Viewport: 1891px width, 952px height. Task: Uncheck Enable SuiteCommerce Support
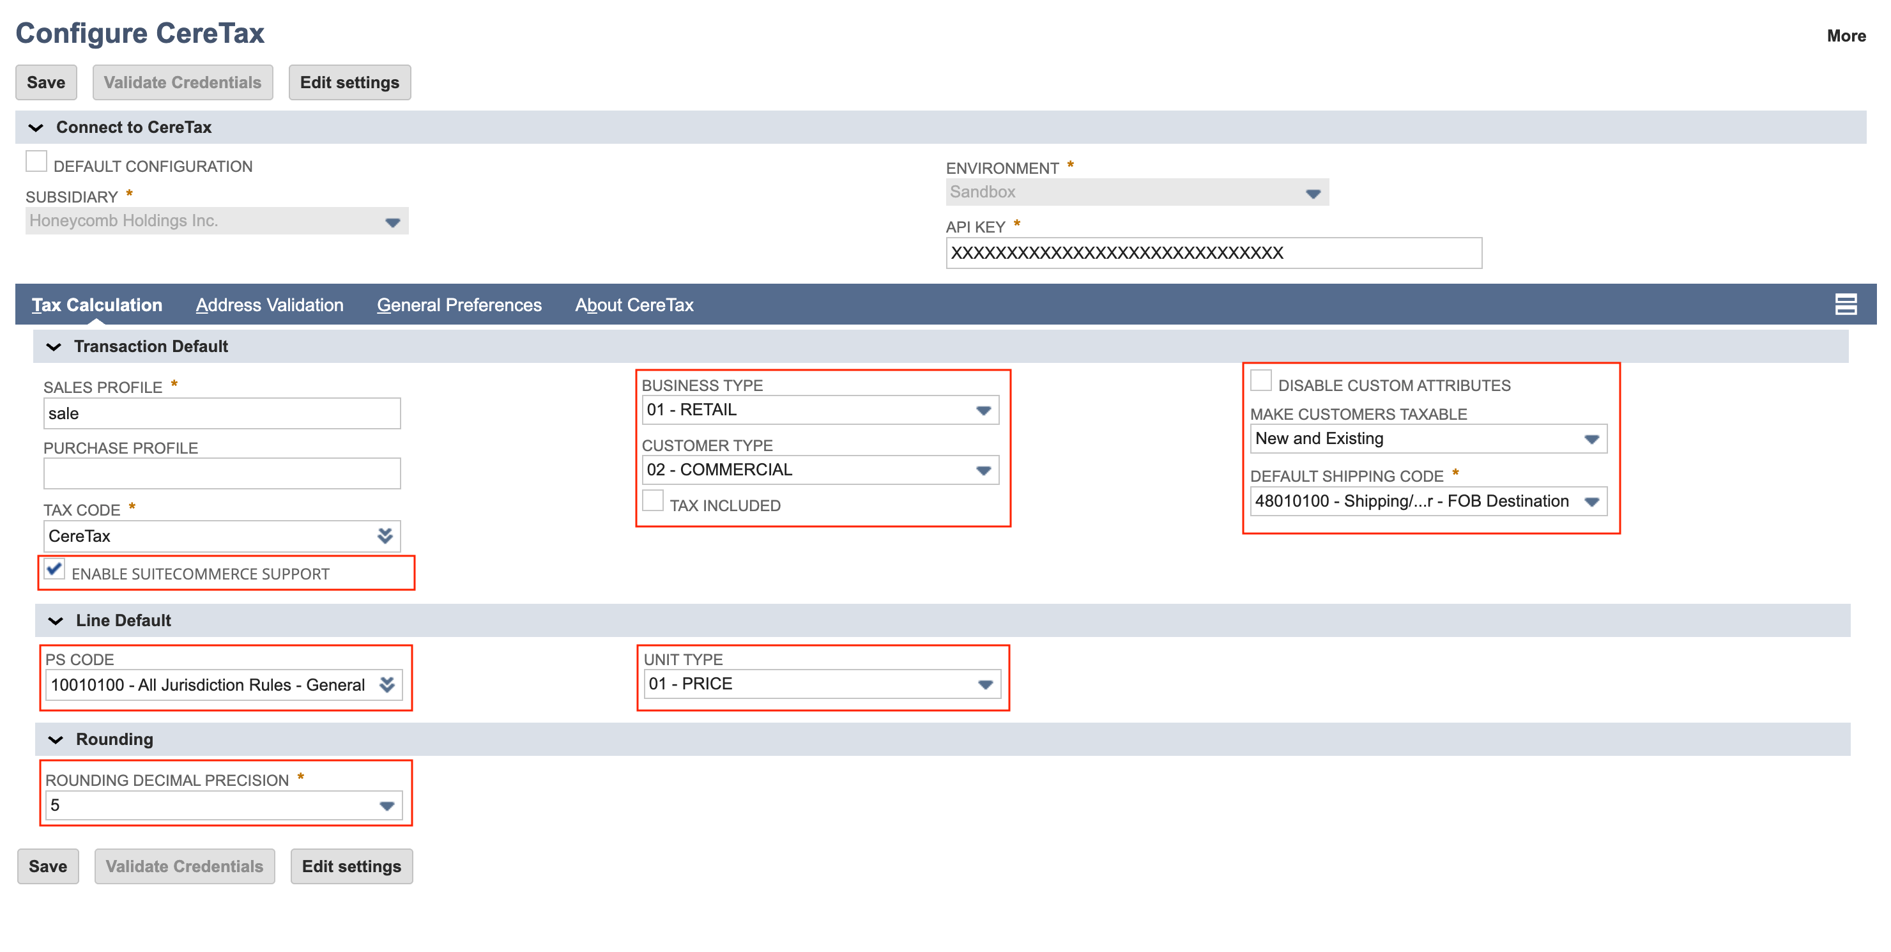tap(54, 569)
